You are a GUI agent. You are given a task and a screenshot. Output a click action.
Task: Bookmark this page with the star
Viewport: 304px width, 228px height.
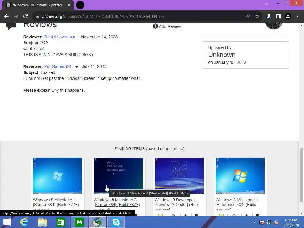[x=257, y=17]
